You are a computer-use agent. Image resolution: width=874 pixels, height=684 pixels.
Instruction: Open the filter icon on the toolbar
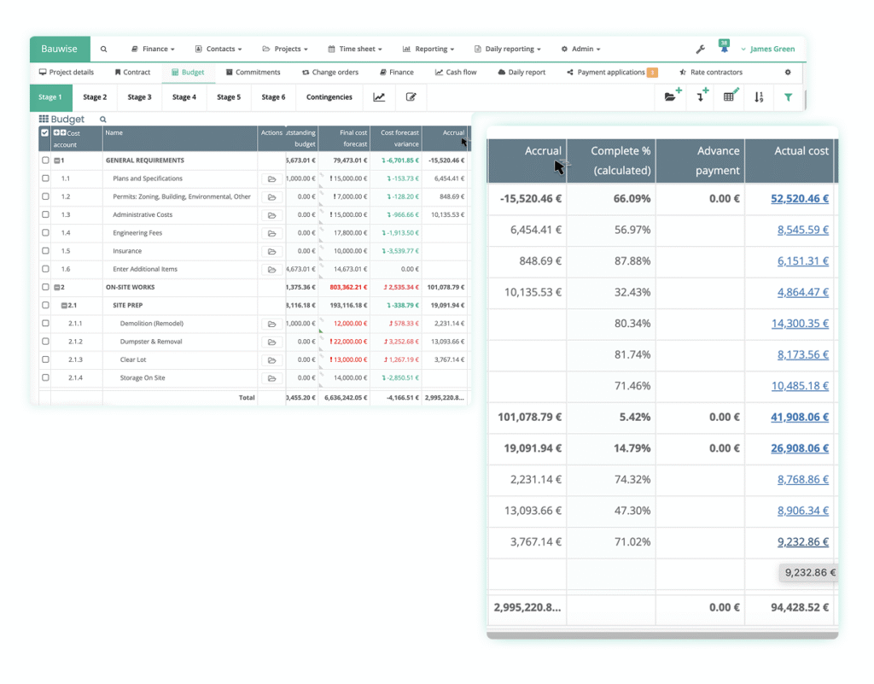click(x=787, y=97)
